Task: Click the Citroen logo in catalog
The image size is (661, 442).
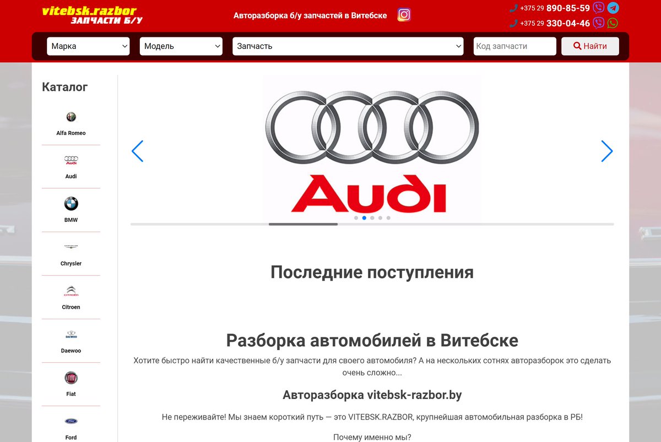Action: coord(71,291)
